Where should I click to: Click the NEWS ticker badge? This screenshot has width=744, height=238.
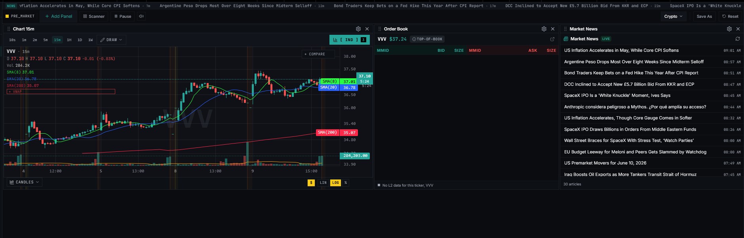[11, 6]
